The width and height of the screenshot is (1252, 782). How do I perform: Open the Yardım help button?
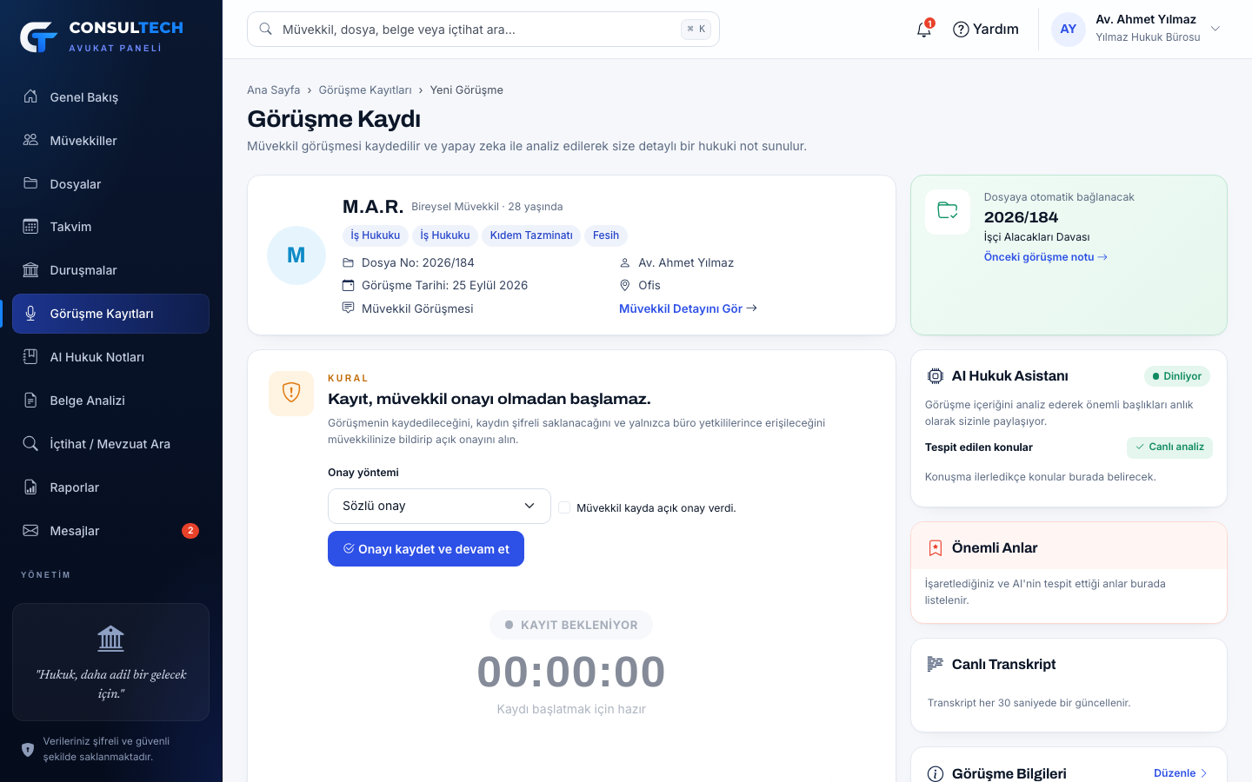pos(986,30)
